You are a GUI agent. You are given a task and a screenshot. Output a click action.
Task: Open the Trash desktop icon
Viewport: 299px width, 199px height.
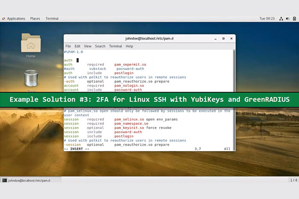click(x=31, y=79)
